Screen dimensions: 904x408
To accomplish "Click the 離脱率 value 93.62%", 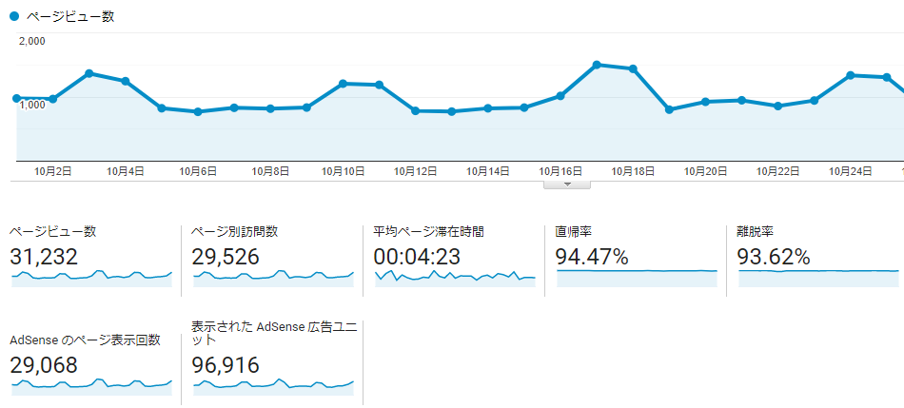I will pos(774,256).
